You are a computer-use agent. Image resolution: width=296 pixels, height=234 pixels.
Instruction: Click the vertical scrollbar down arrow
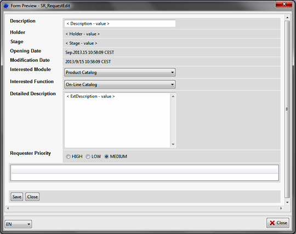point(287,202)
